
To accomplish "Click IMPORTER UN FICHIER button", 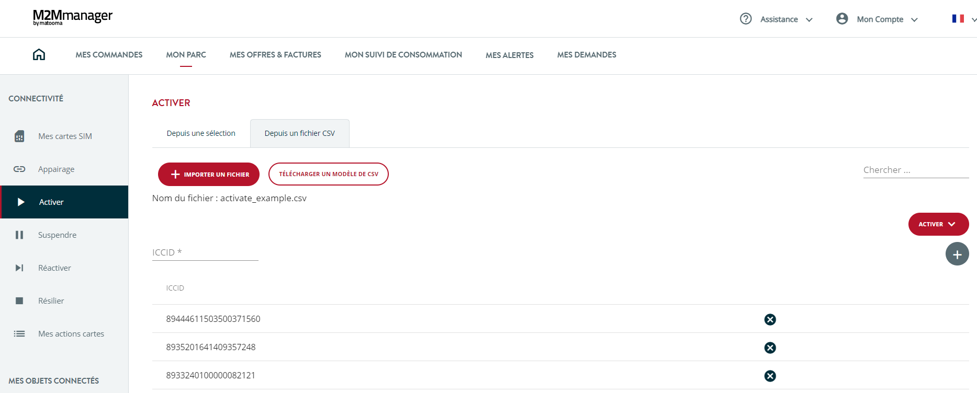I will point(209,174).
